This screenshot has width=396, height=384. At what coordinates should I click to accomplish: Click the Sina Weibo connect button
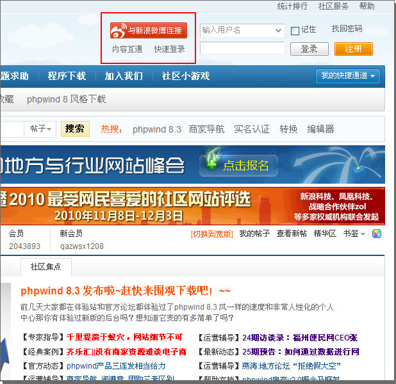point(149,31)
